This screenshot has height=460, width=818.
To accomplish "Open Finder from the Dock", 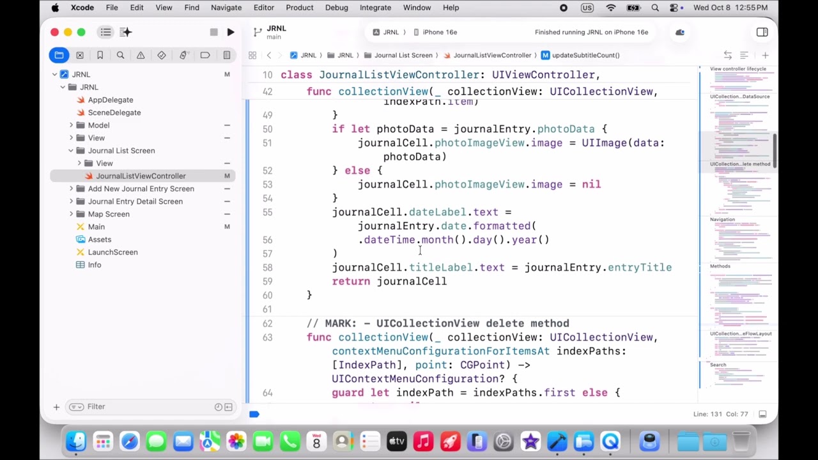I will 76,441.
